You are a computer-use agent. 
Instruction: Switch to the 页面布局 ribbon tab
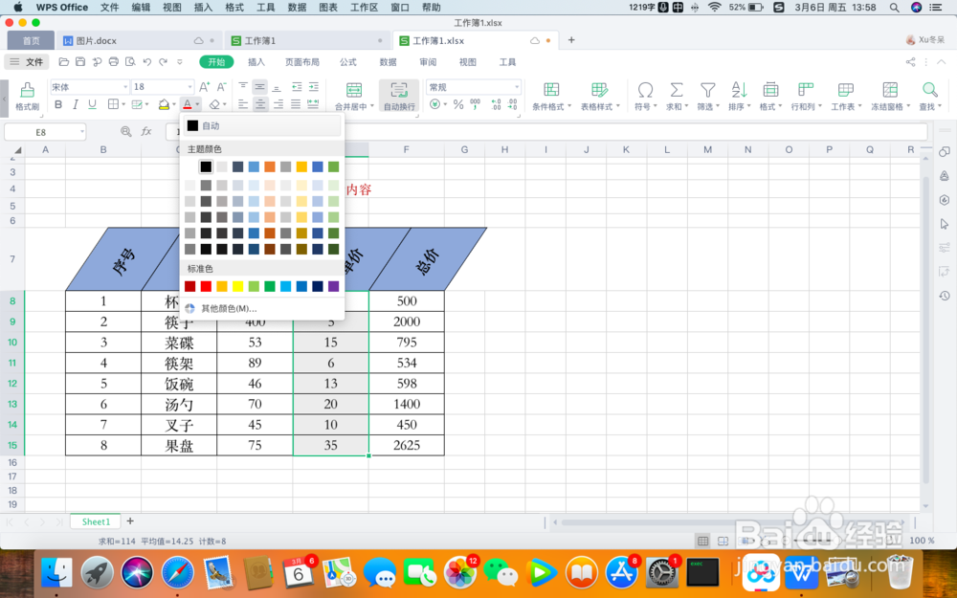pos(302,62)
